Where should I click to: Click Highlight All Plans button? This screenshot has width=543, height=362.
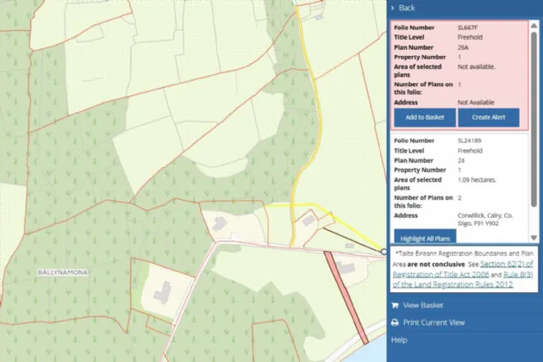point(425,238)
